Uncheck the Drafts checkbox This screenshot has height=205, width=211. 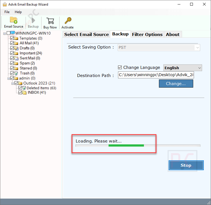(12, 48)
